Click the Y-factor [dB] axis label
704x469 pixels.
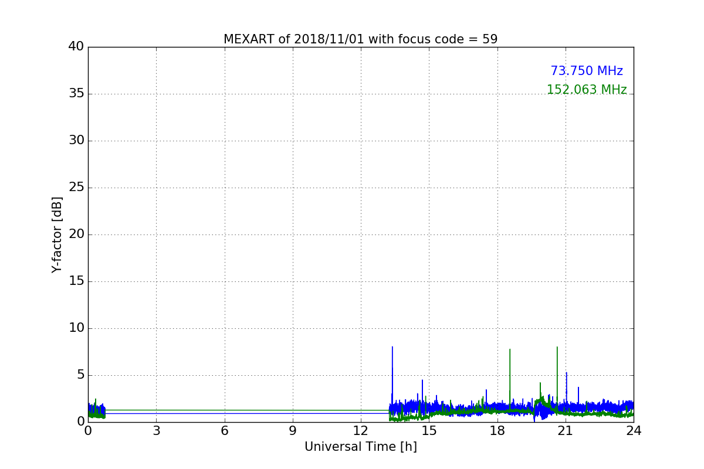(57, 235)
